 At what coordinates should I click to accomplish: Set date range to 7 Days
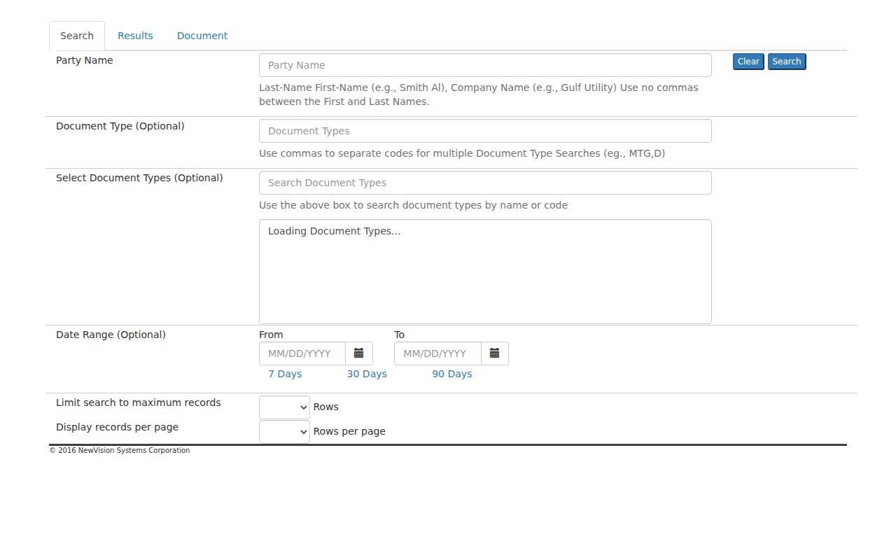285,374
